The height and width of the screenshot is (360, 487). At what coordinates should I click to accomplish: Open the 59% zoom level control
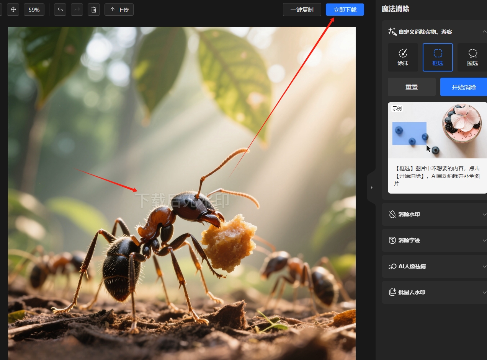34,10
